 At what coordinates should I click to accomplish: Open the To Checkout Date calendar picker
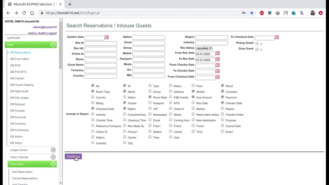277,37
